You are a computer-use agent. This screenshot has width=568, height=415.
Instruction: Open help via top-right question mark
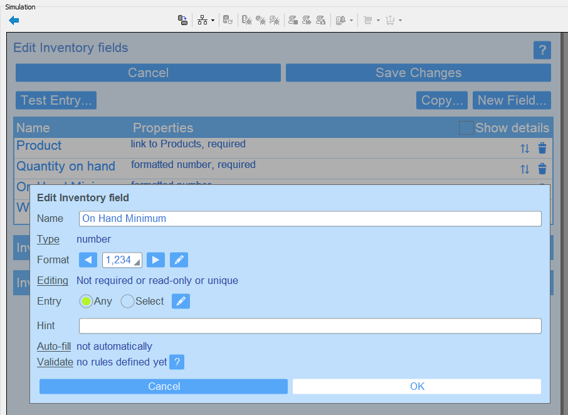542,50
